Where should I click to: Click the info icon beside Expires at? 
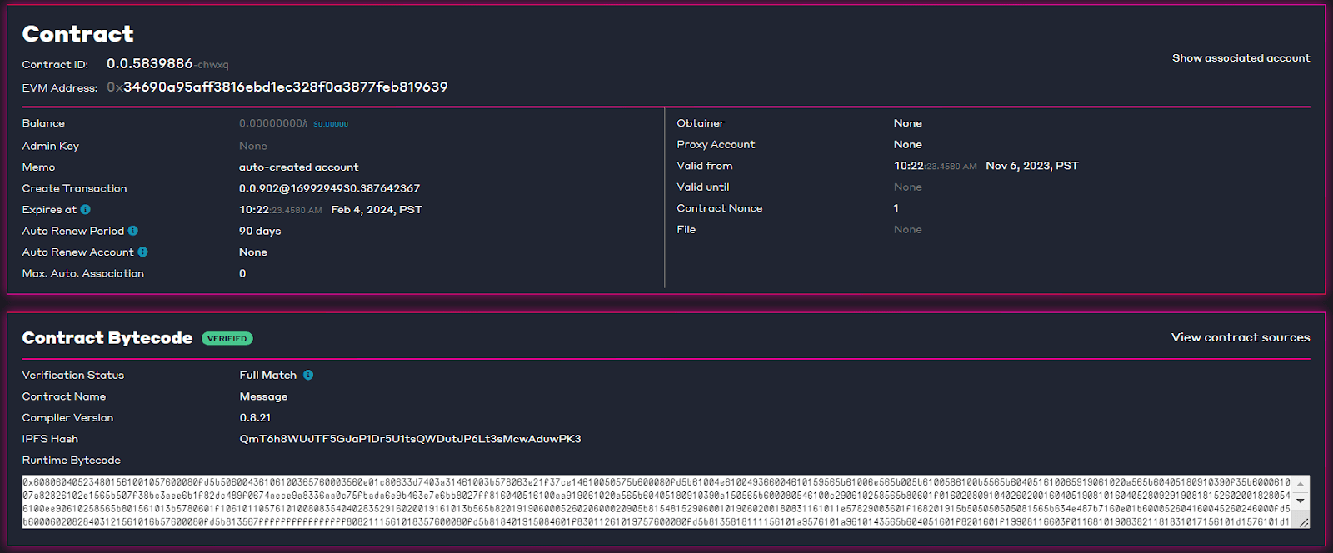[x=86, y=210]
